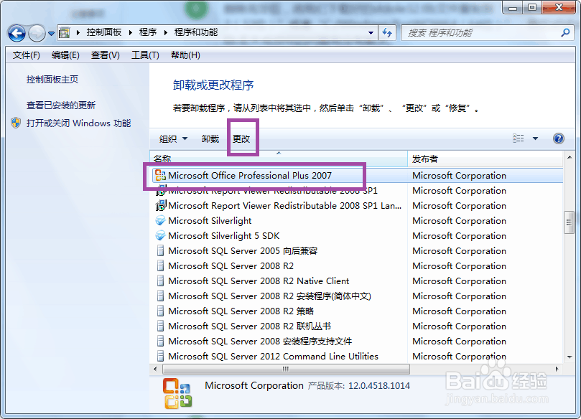Click the horizontal scrollbar left arrow
Image resolution: width=581 pixels, height=419 pixels.
click(155, 369)
